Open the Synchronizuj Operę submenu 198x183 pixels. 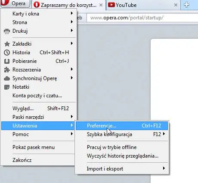pyautogui.click(x=39, y=78)
